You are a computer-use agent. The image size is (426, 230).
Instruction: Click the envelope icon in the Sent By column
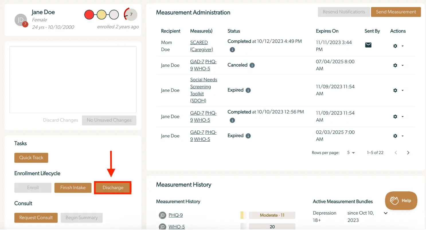point(368,45)
